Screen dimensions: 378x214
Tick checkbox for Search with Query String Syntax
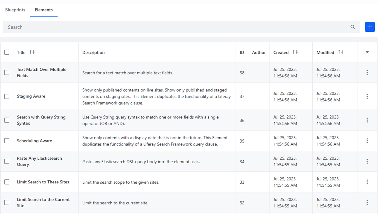coord(7,120)
